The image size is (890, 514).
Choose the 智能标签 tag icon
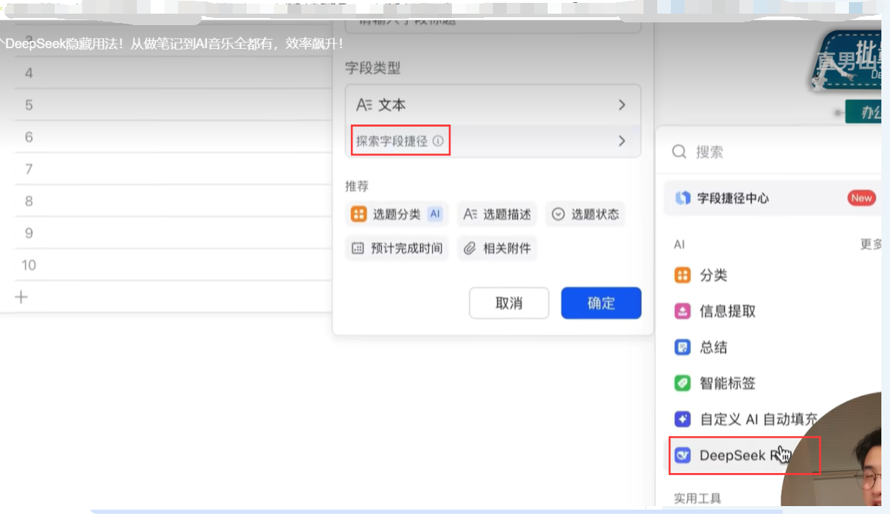[682, 383]
